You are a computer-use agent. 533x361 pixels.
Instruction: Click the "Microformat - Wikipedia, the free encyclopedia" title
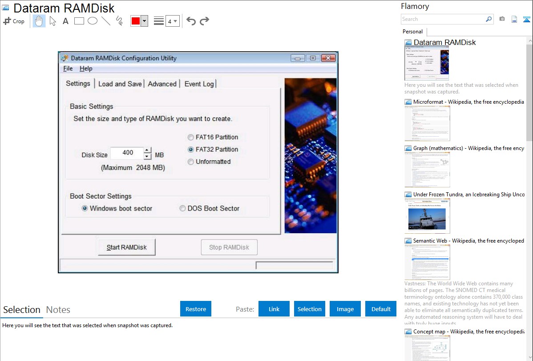[468, 102]
